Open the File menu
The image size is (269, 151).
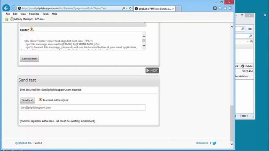8,14
